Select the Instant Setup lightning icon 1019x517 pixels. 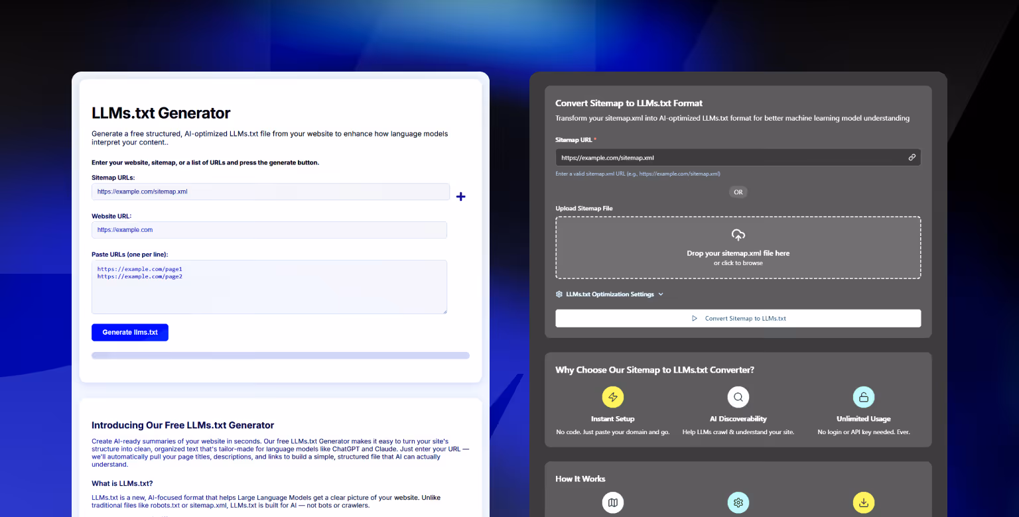(x=612, y=397)
